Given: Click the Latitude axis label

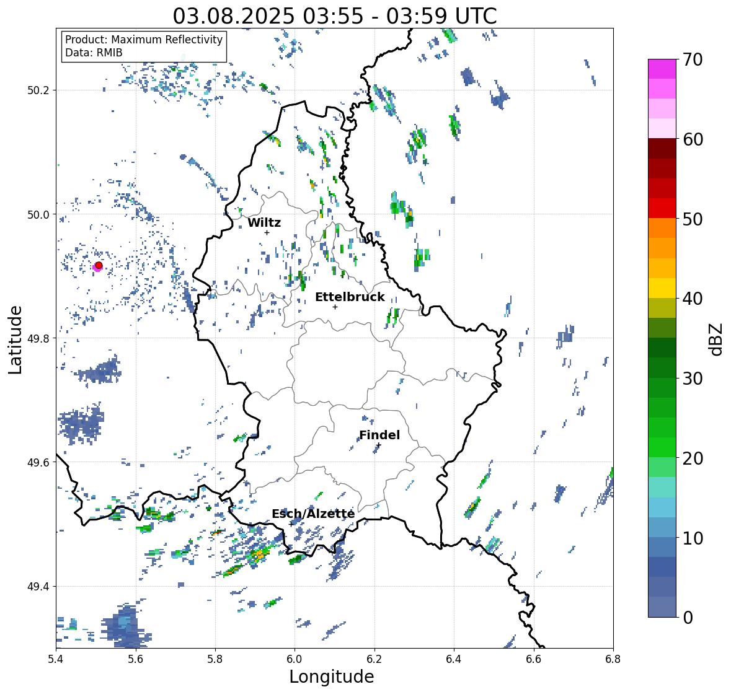Looking at the screenshot, I should (x=15, y=339).
